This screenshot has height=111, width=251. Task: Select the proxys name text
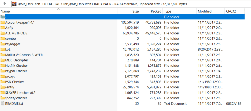click(10, 77)
